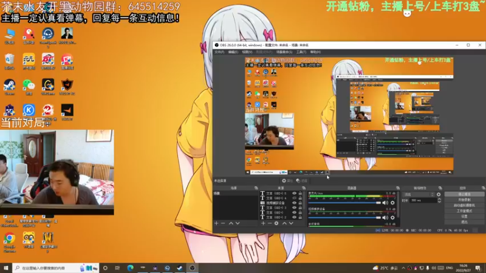Open the man's portrait photo on the desktop
This screenshot has height=273, width=486.
[x=67, y=36]
